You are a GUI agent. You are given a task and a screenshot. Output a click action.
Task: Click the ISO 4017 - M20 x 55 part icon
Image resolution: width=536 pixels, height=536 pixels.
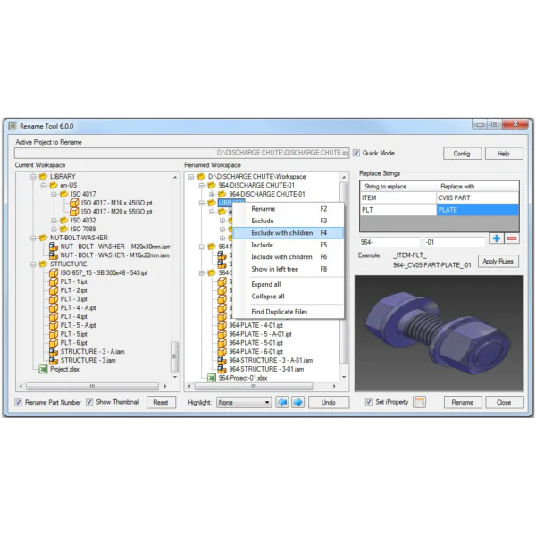click(x=74, y=212)
